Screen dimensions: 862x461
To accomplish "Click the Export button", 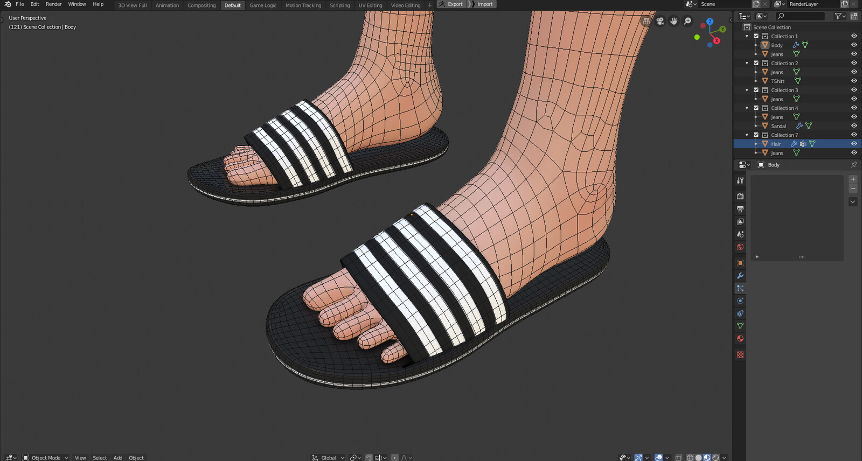I will click(x=451, y=4).
